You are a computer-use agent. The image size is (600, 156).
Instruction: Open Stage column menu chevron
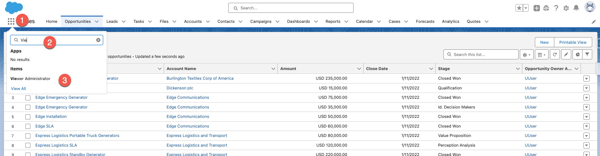point(518,69)
